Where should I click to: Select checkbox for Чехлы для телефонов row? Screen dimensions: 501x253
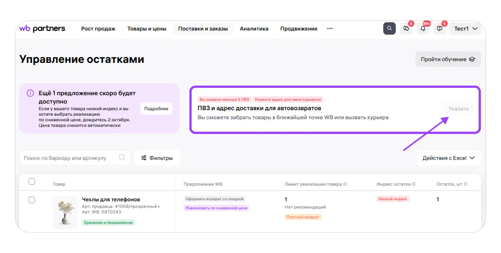pos(32,200)
